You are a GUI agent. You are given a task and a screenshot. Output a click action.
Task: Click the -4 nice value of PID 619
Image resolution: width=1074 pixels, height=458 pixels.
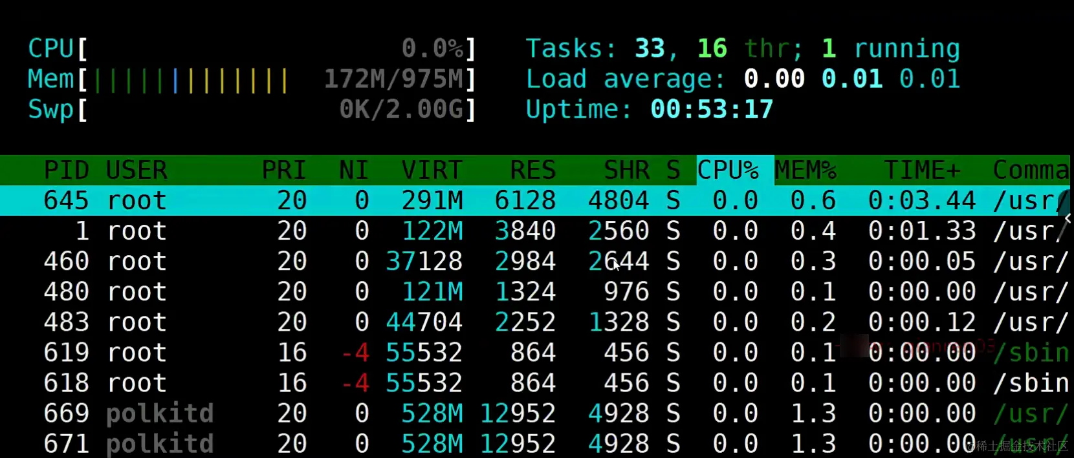point(355,352)
